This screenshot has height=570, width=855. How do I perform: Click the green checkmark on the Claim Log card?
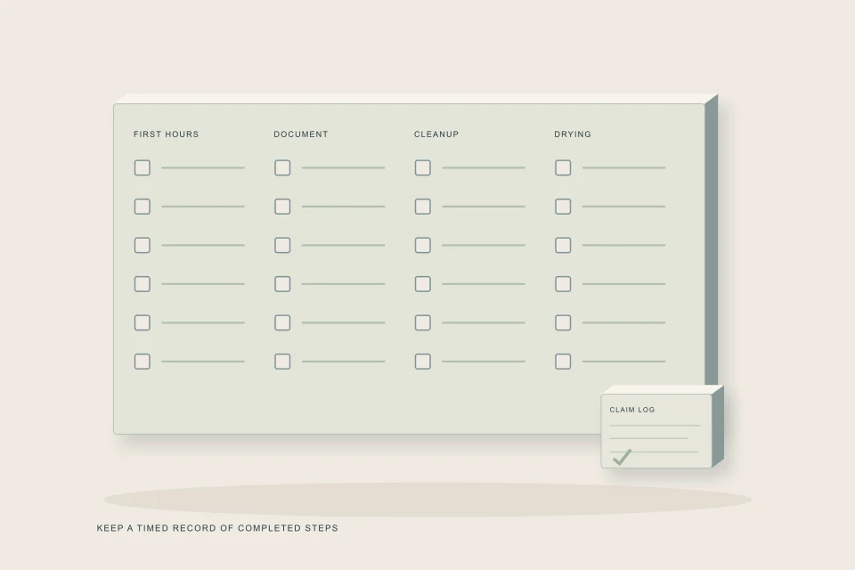[x=623, y=457]
